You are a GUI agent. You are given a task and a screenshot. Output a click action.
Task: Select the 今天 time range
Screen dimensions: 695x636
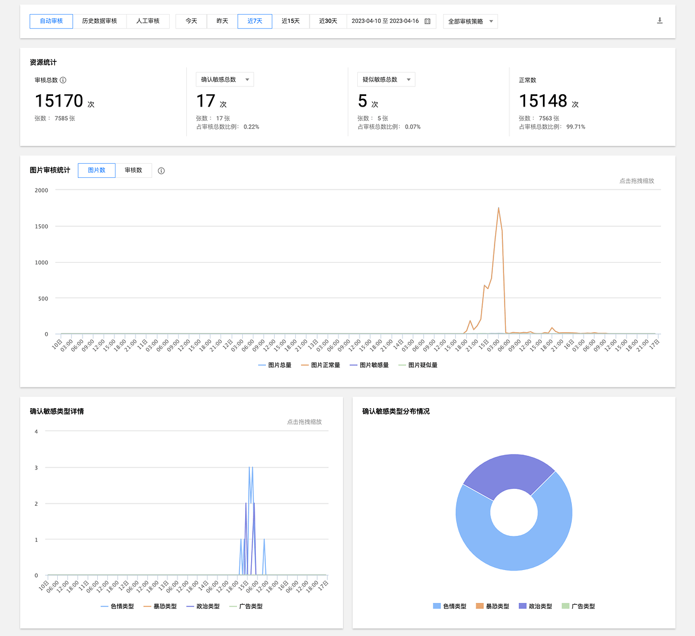click(x=191, y=21)
